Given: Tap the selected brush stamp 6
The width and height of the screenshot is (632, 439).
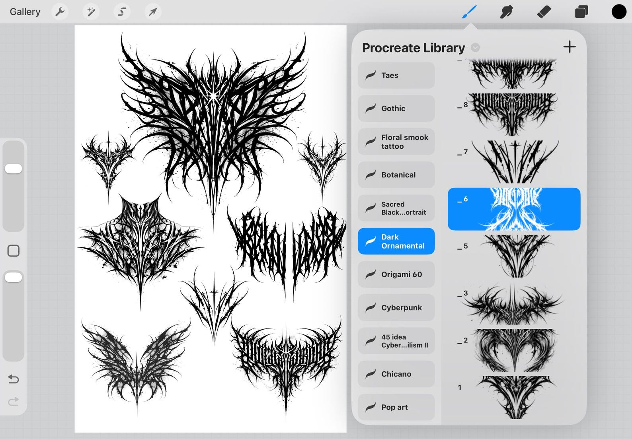Looking at the screenshot, I should [514, 209].
